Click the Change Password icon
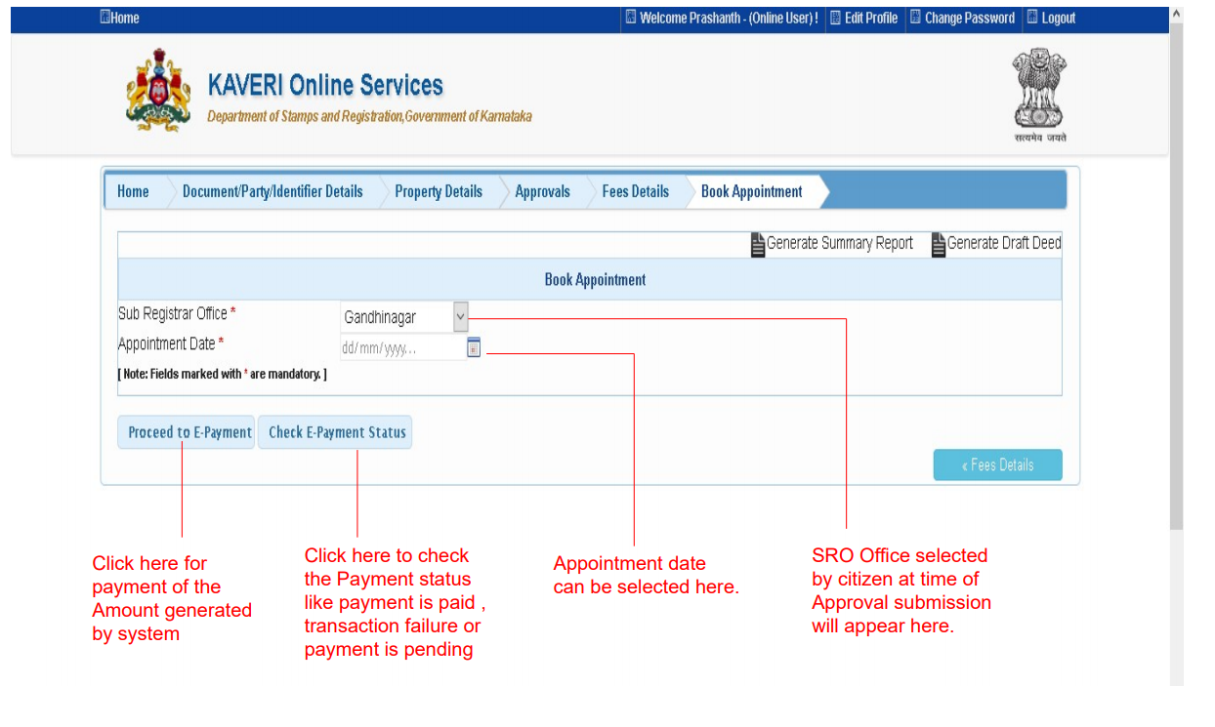 click(915, 17)
